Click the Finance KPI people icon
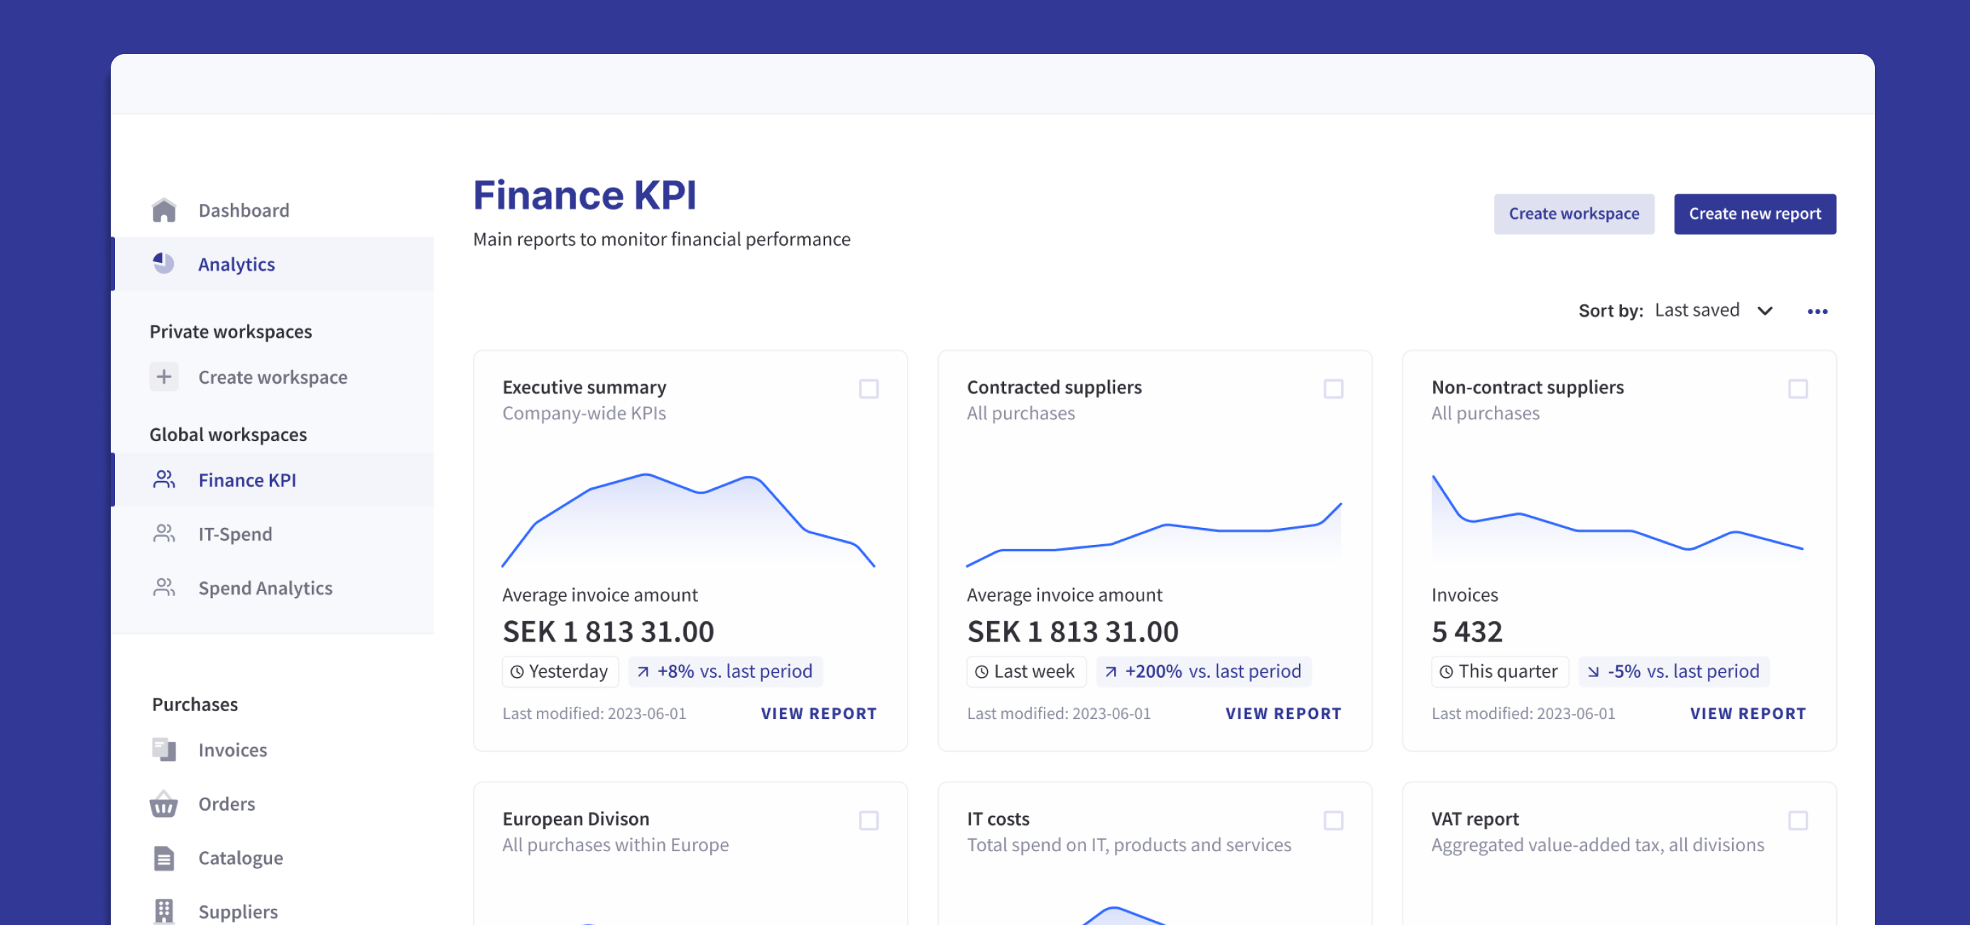 [163, 479]
